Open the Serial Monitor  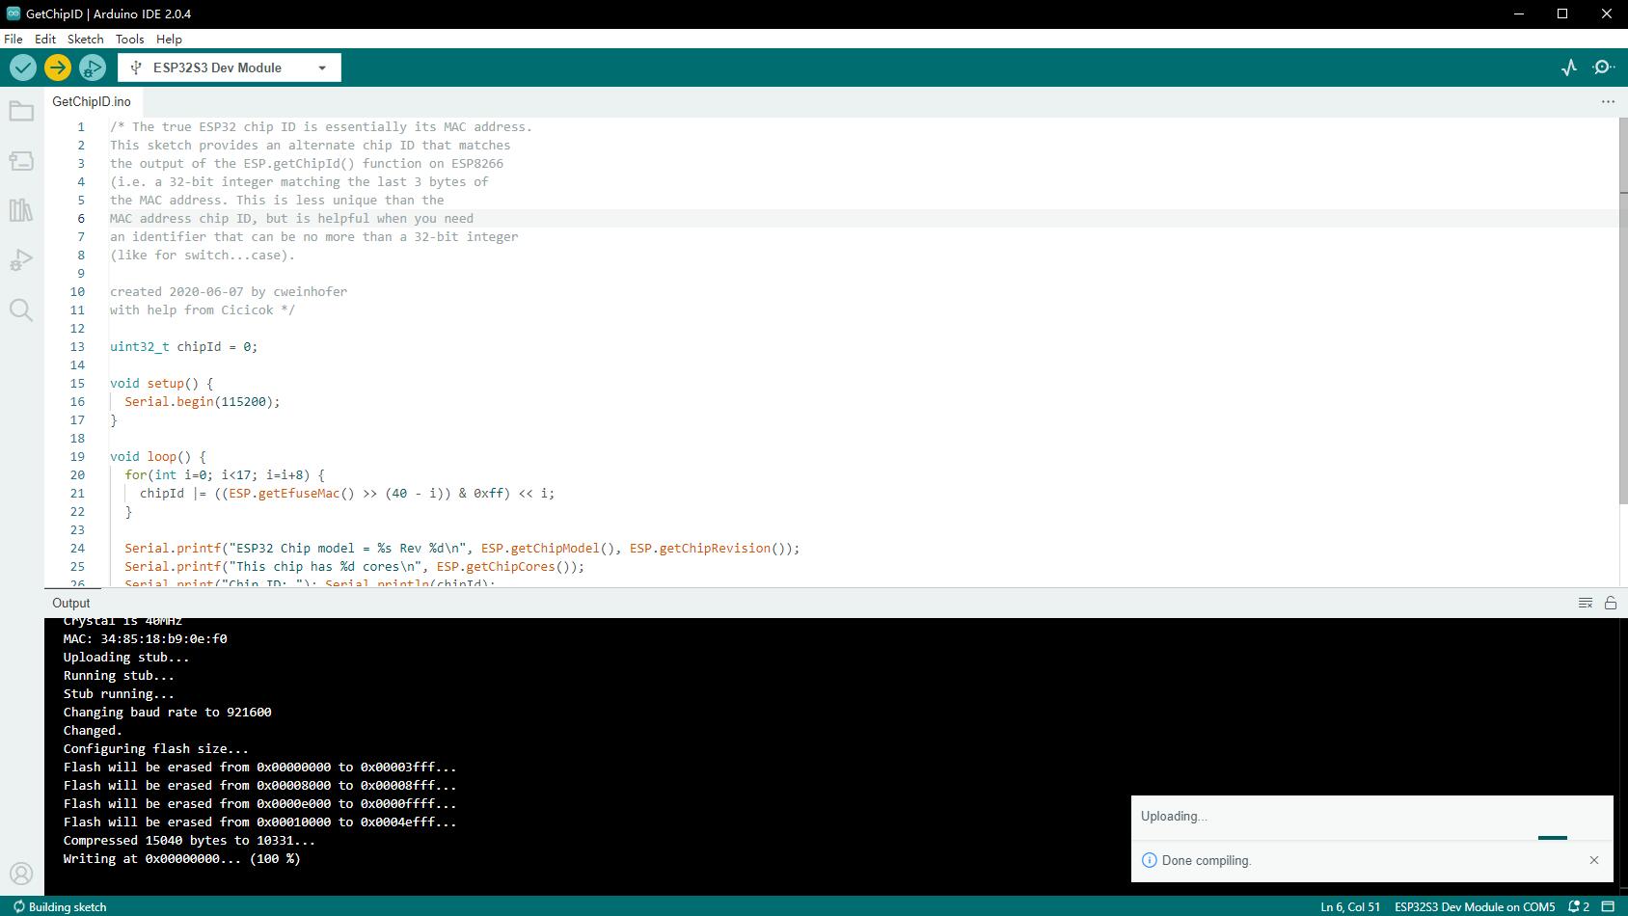tap(1603, 67)
